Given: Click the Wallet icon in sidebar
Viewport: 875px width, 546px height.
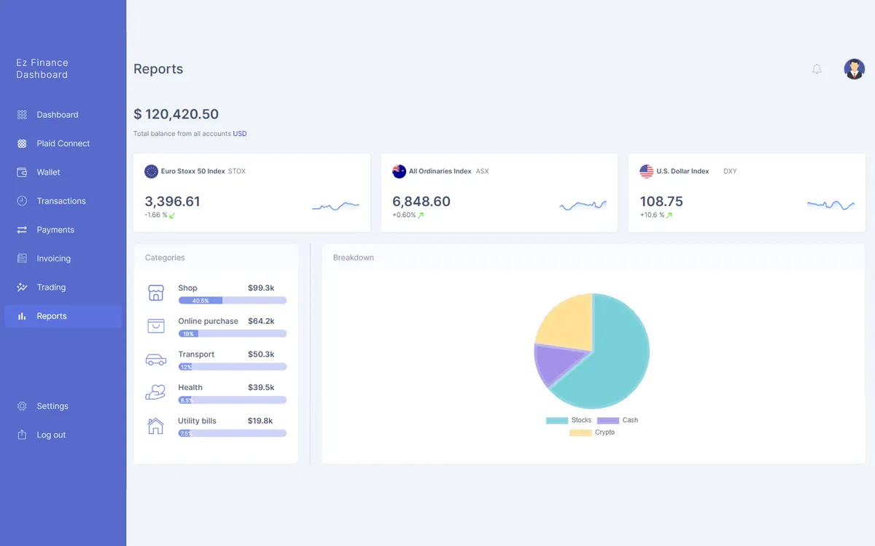Looking at the screenshot, I should [22, 173].
